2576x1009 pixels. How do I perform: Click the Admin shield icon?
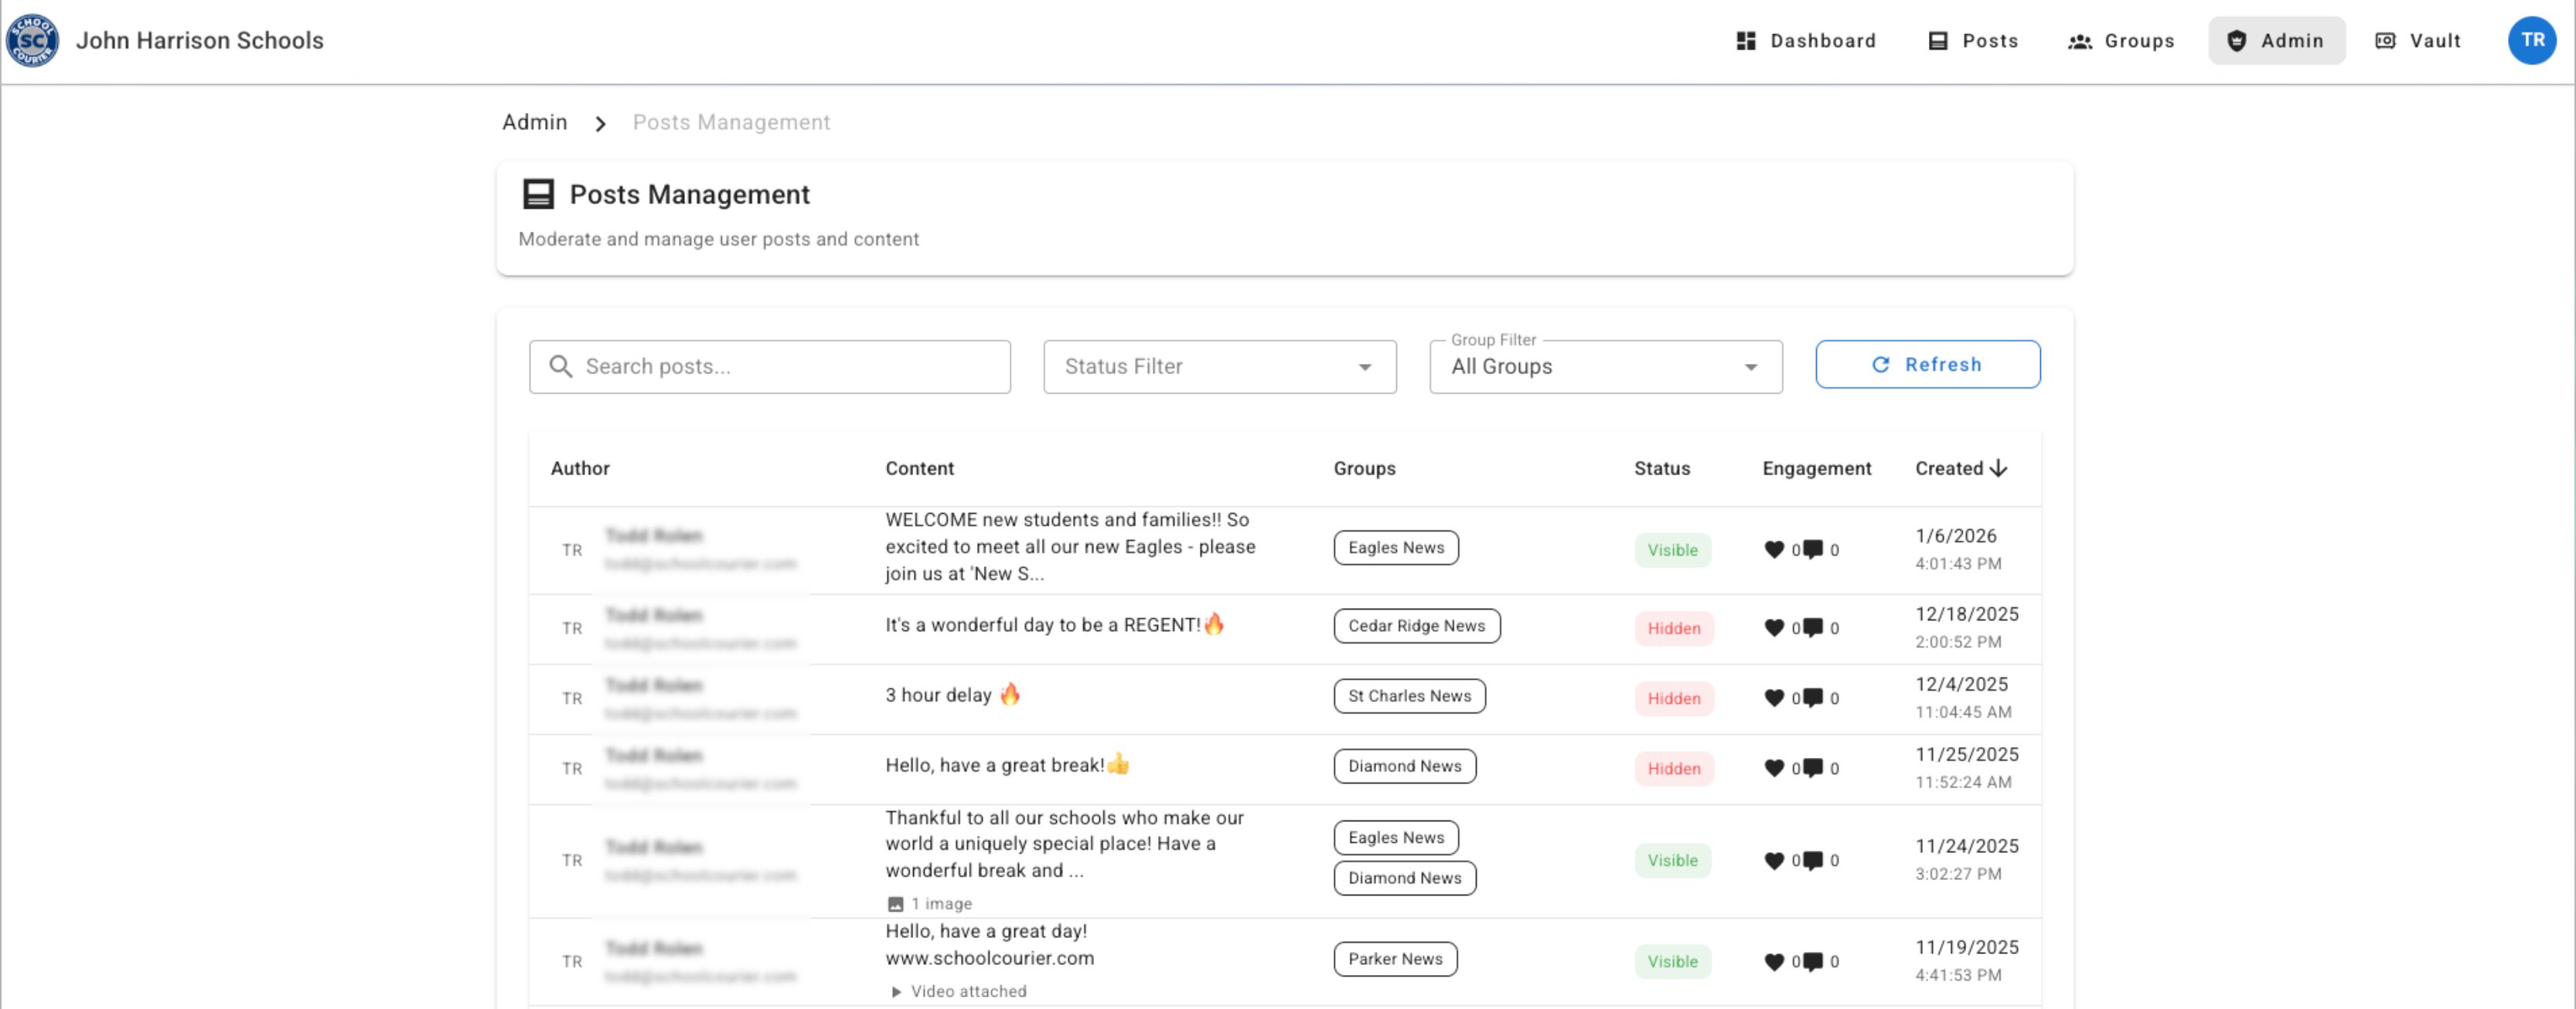2237,41
